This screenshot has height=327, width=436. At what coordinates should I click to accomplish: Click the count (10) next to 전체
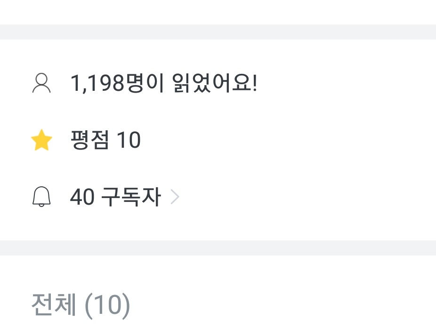(107, 305)
